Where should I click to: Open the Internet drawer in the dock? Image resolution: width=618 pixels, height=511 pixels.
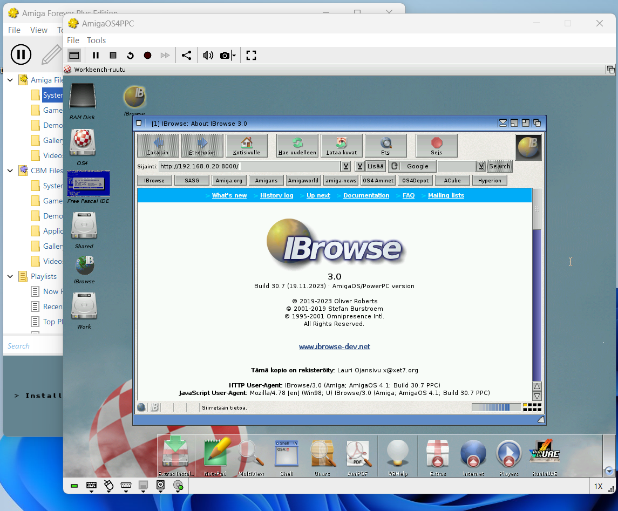[473, 457]
